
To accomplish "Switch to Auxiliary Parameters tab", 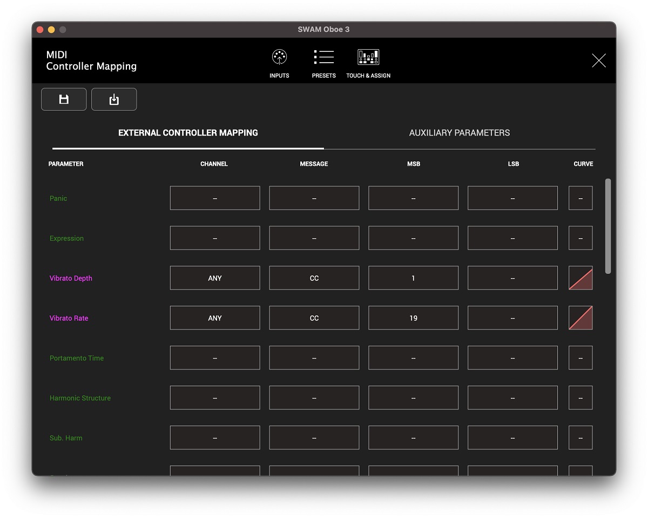I will (x=460, y=133).
